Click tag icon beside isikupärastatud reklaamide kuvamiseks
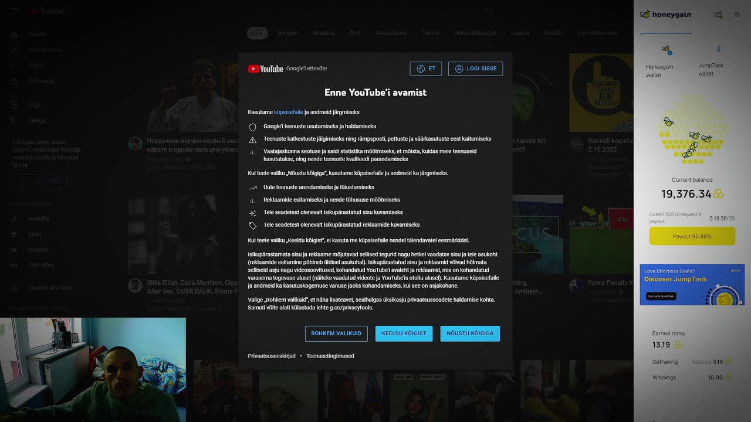Screen dimensions: 751x422 [253, 225]
